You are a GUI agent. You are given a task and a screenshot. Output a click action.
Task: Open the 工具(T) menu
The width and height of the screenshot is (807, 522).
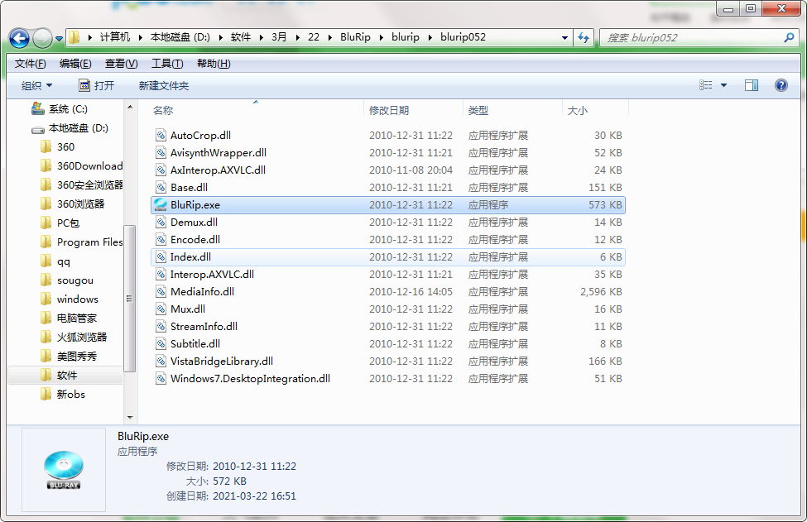[166, 64]
